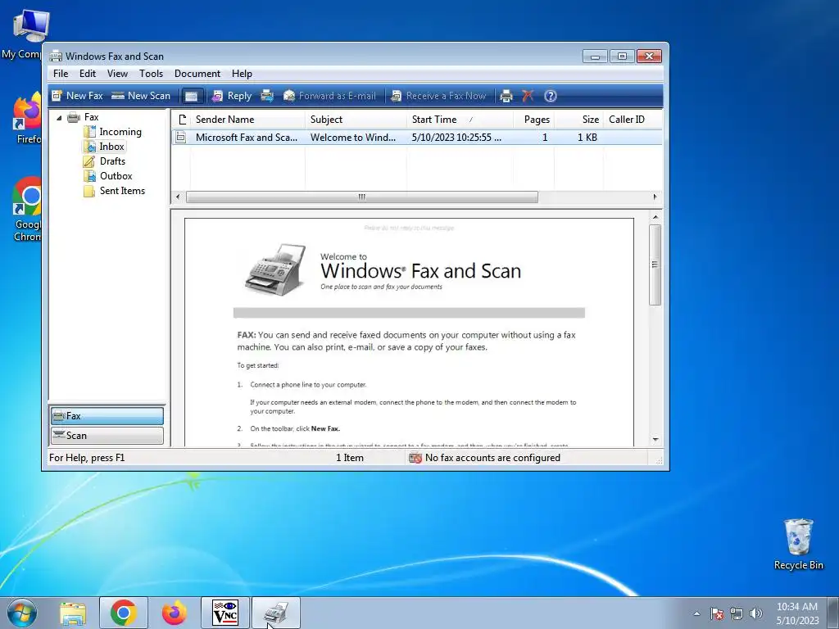Open Google Chrome from the taskbar
The width and height of the screenshot is (839, 629).
(124, 613)
